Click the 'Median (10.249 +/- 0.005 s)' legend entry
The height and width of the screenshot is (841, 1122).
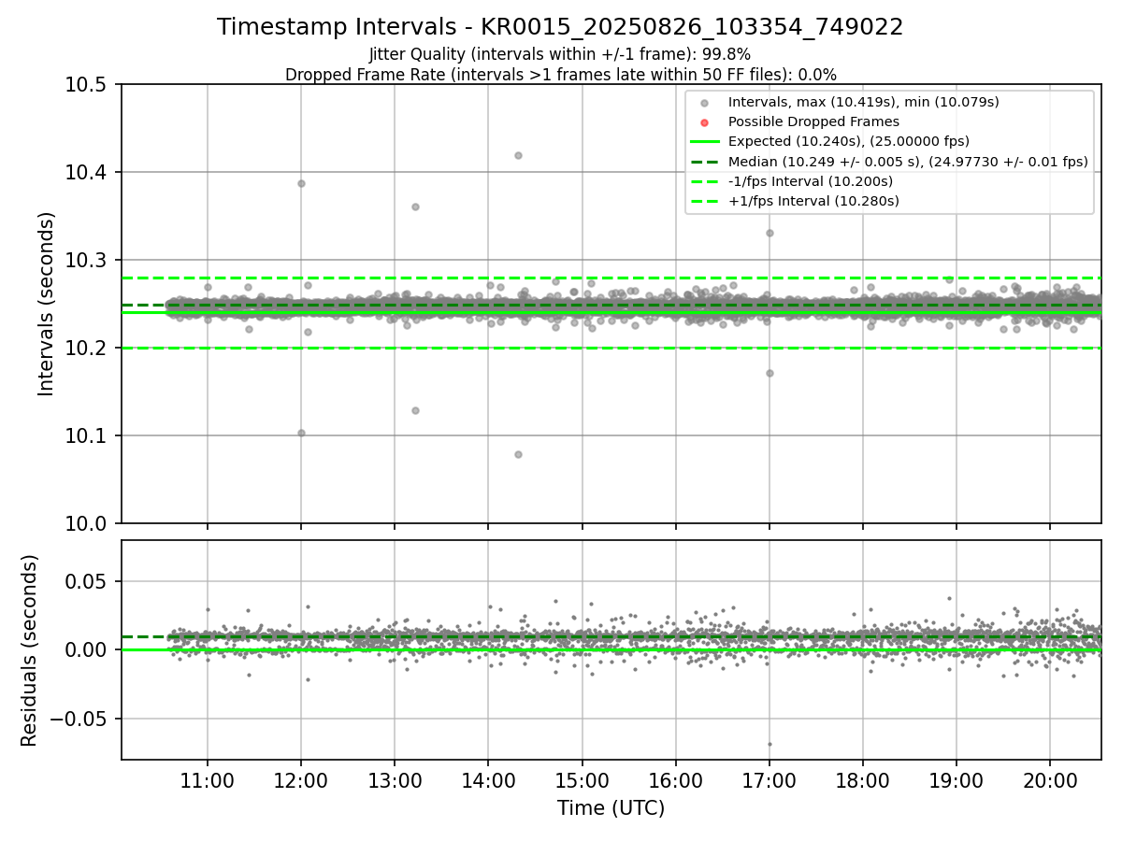click(908, 161)
